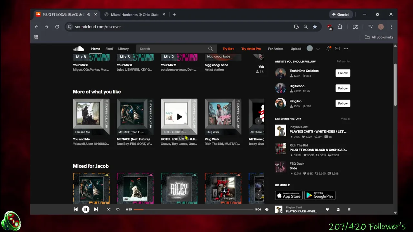Skip to the next track
Screen dimensions: 413x232
click(96, 209)
